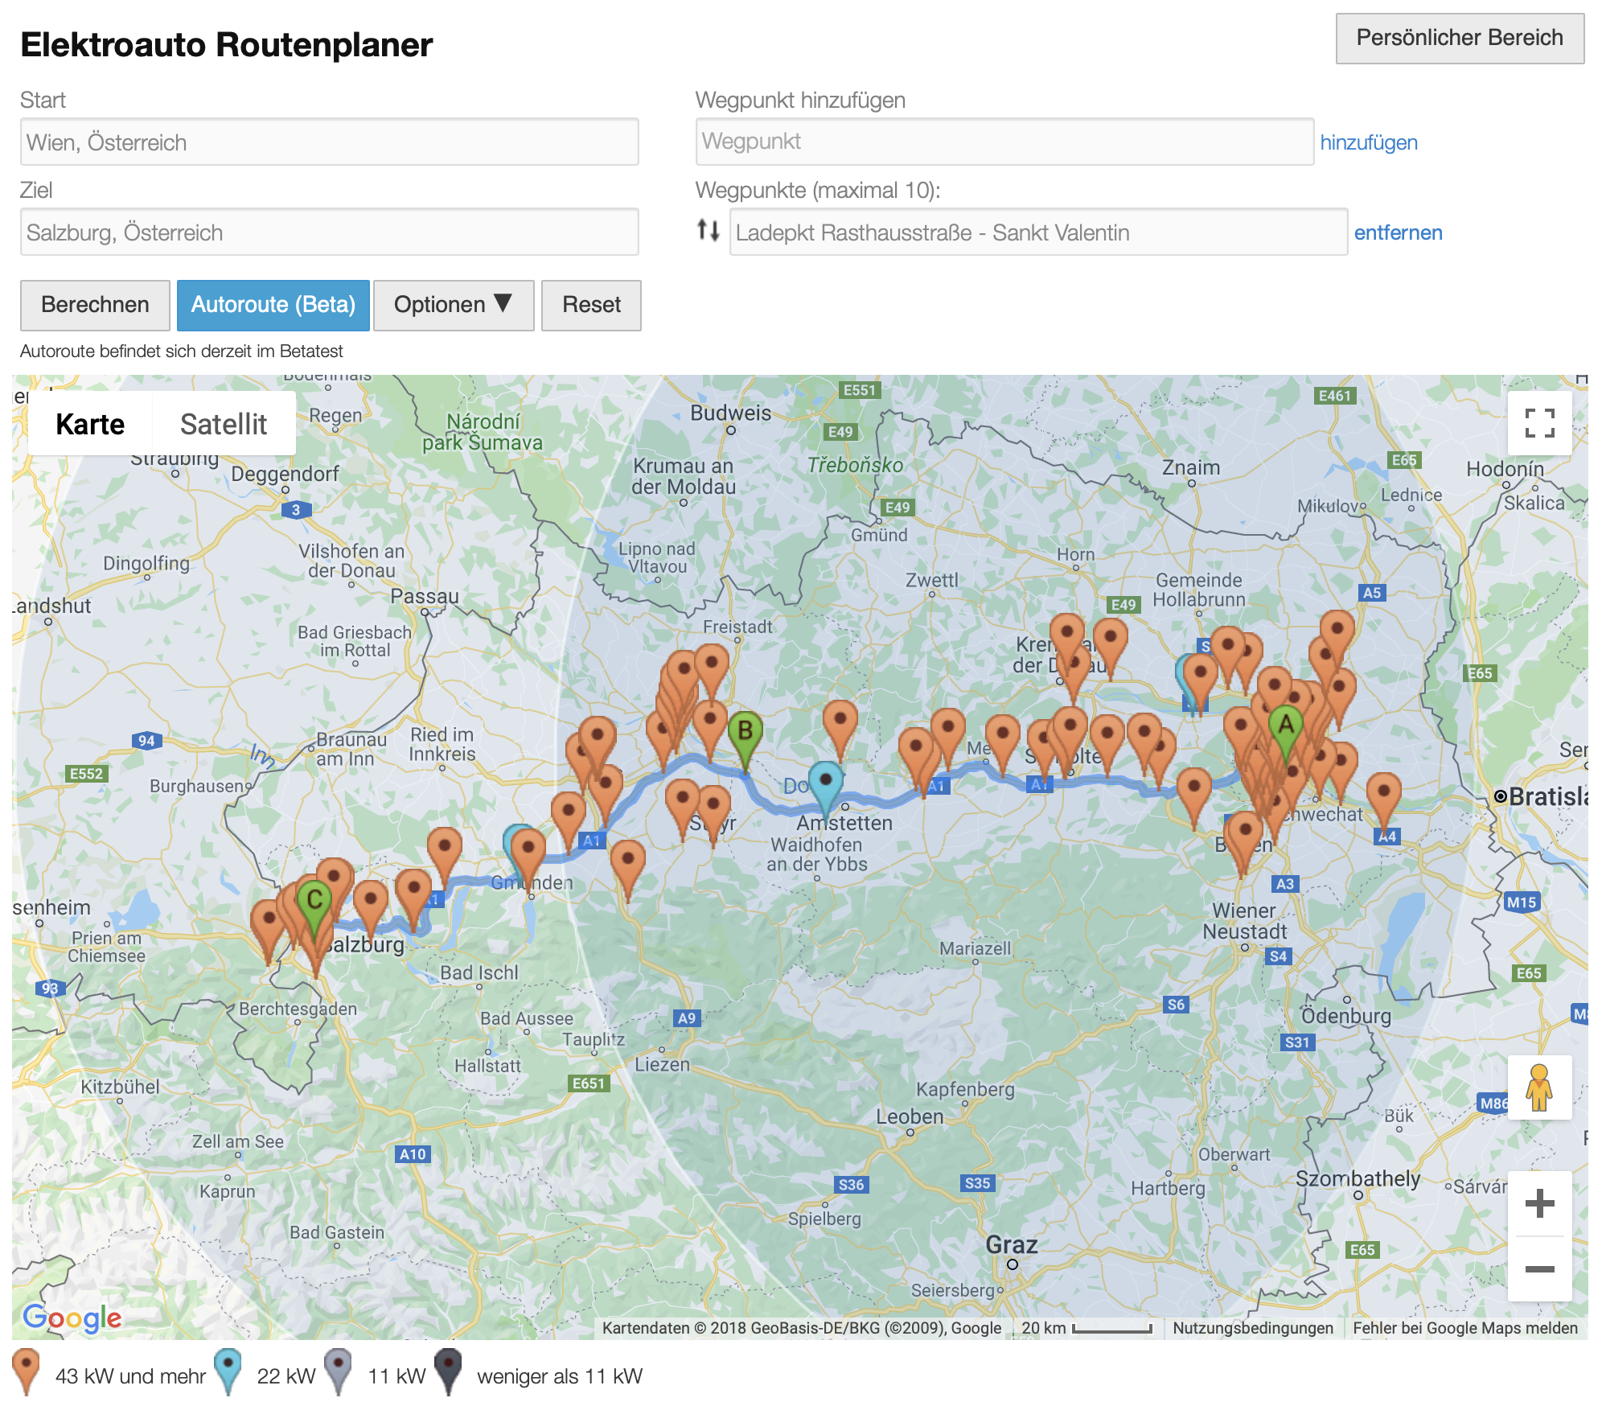Click the Graz city label on map
The image size is (1602, 1406).
click(x=1012, y=1245)
